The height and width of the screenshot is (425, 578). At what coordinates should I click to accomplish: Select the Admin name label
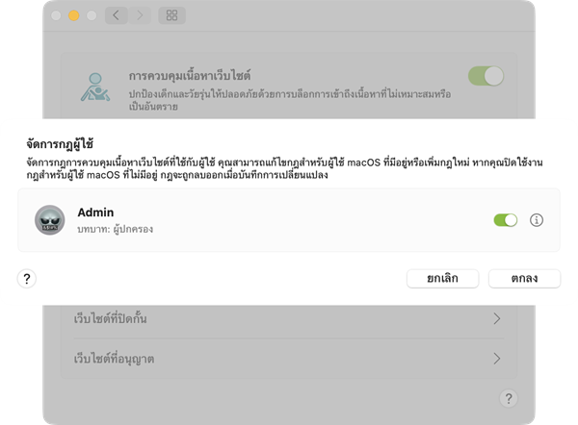[x=95, y=212]
